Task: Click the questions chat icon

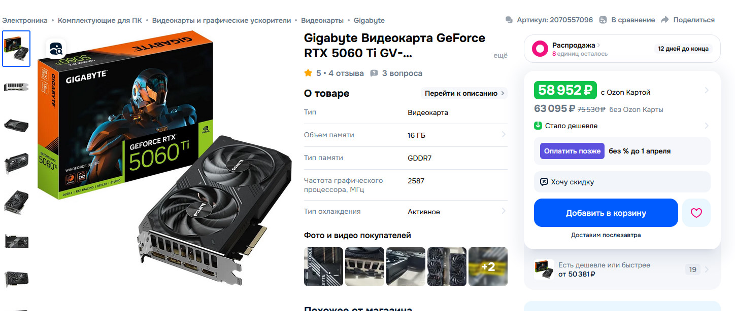Action: coord(374,73)
